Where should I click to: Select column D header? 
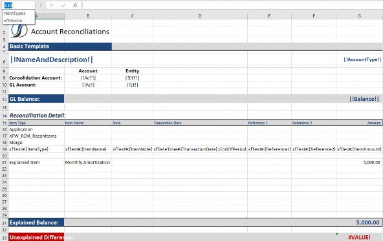coord(200,16)
